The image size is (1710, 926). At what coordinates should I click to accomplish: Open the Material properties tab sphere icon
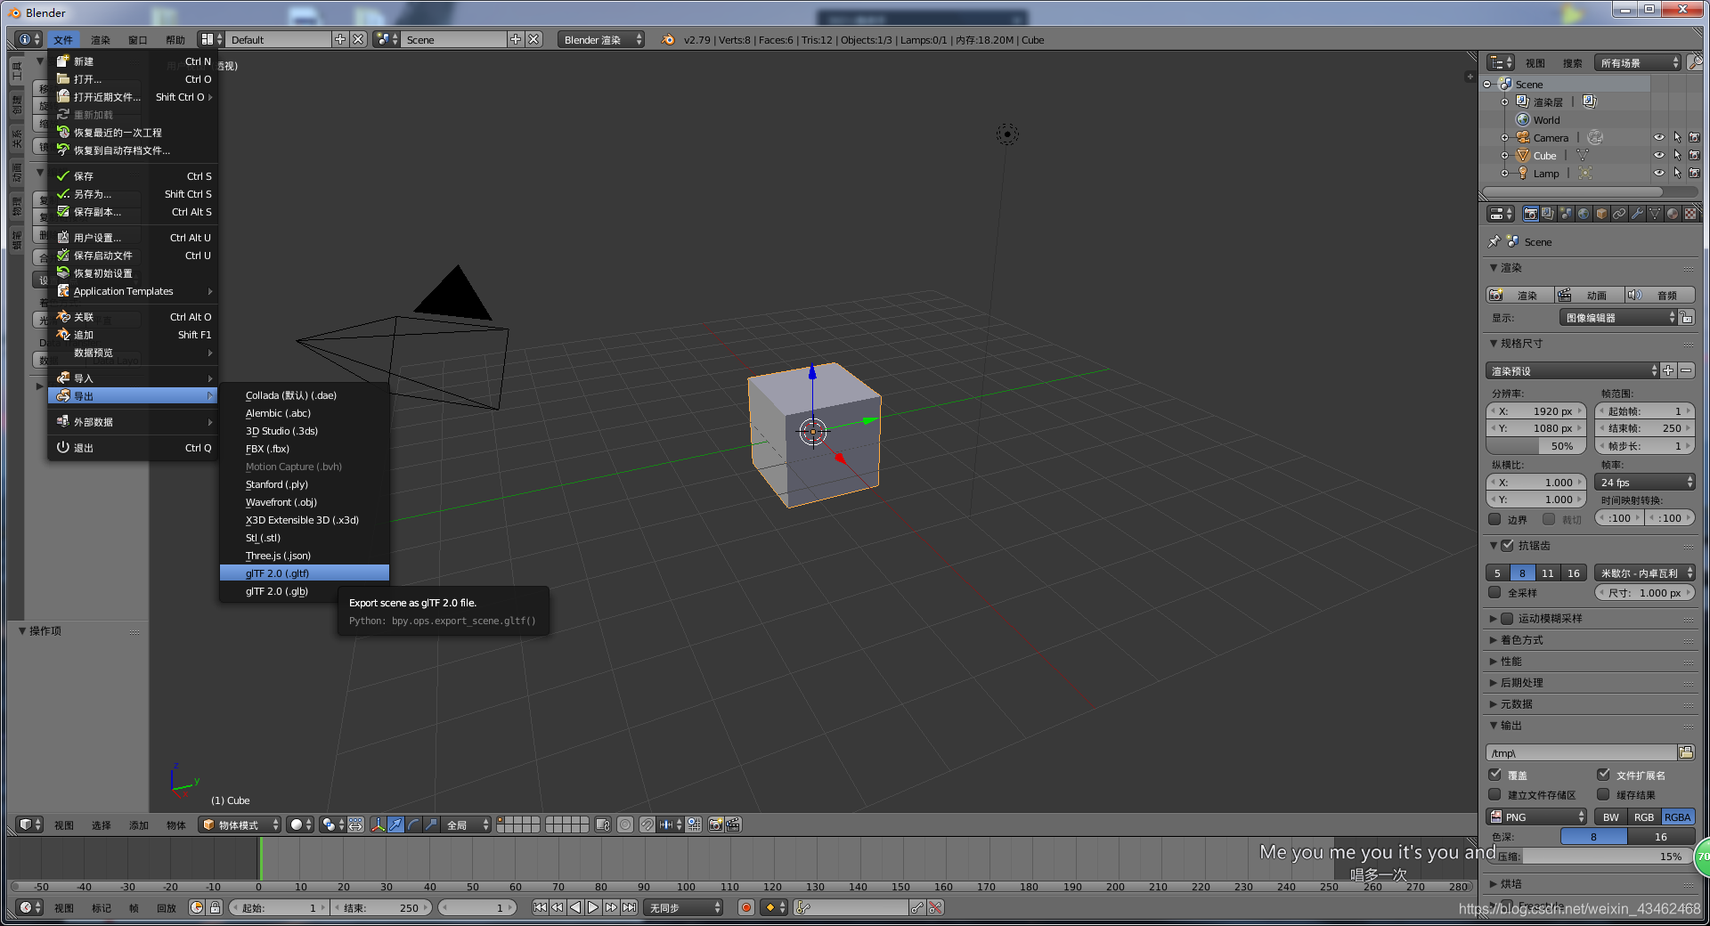coord(1673,214)
